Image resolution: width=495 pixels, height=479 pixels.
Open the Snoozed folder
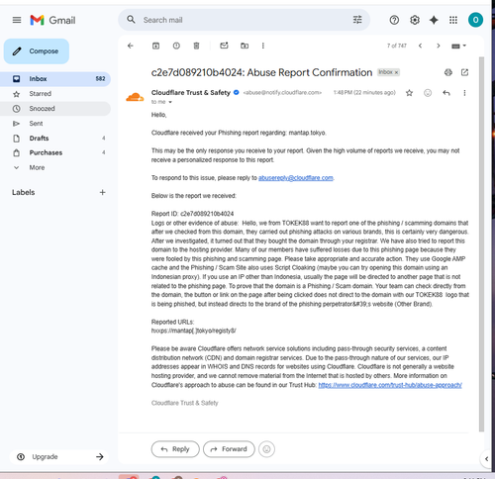coord(55,109)
